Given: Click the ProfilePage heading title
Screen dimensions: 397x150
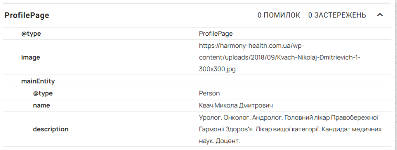Looking at the screenshot, I should pyautogui.click(x=27, y=15).
